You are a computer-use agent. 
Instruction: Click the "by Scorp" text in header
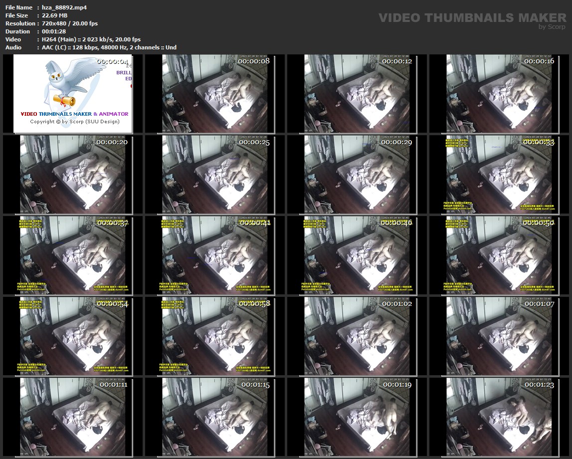tap(552, 27)
